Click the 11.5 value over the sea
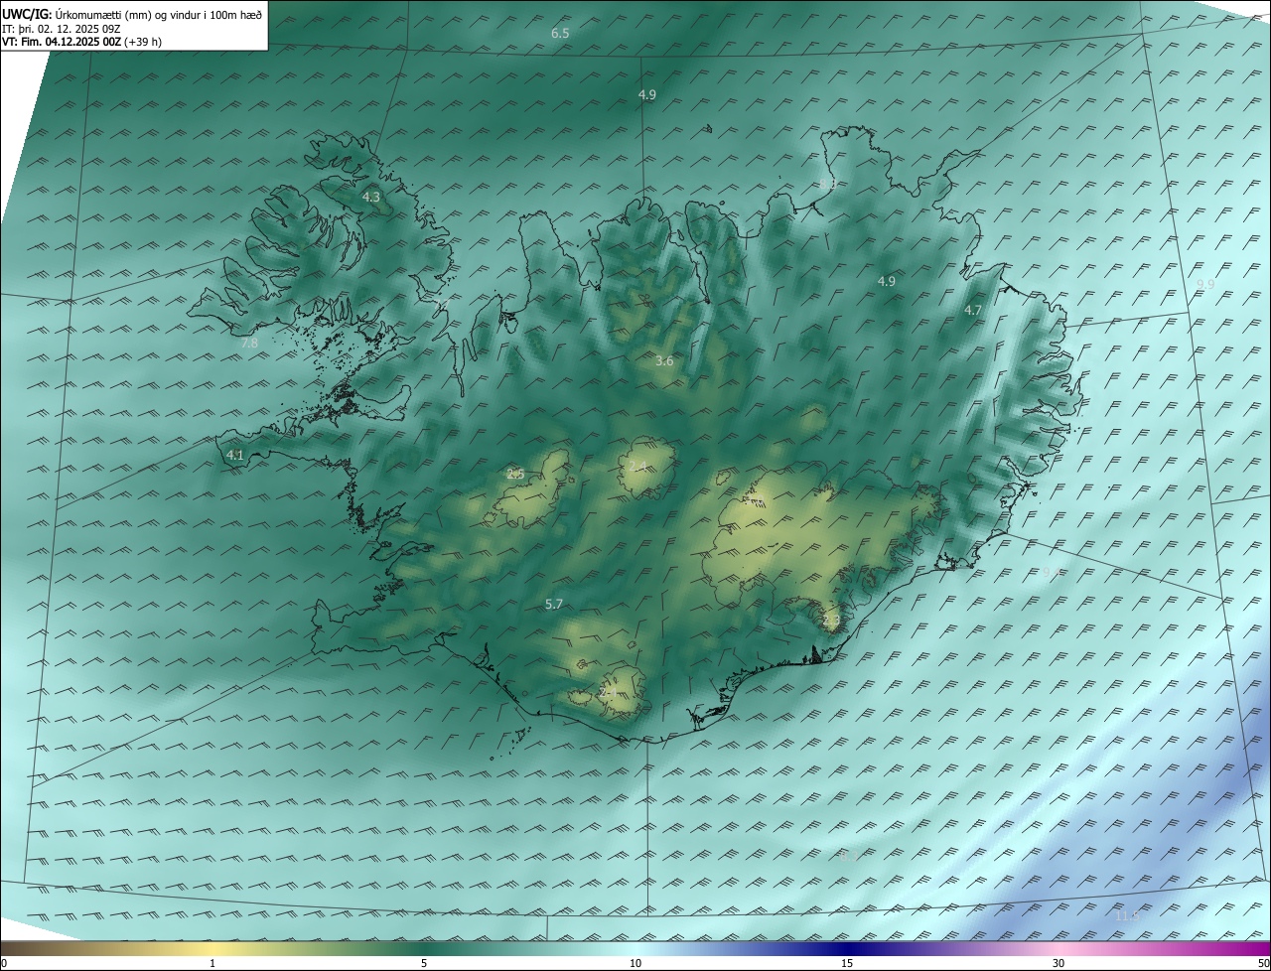This screenshot has height=971, width=1271. click(1127, 916)
